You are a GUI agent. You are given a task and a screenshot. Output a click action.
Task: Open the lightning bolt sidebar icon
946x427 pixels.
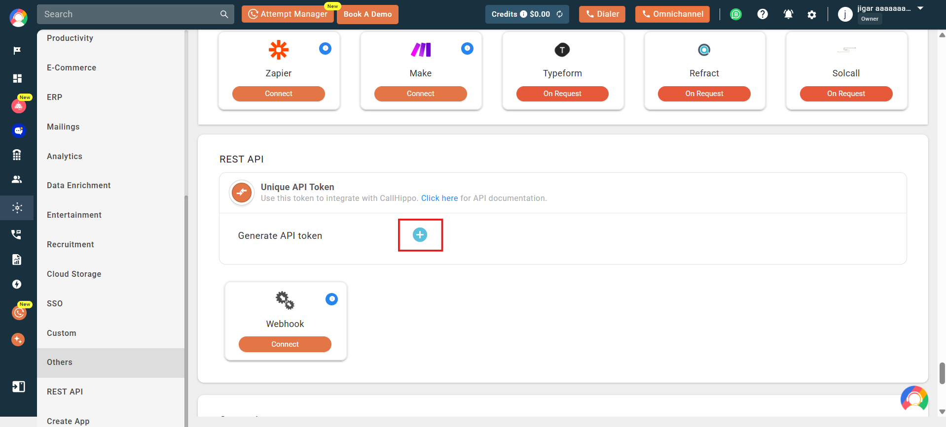tap(17, 284)
